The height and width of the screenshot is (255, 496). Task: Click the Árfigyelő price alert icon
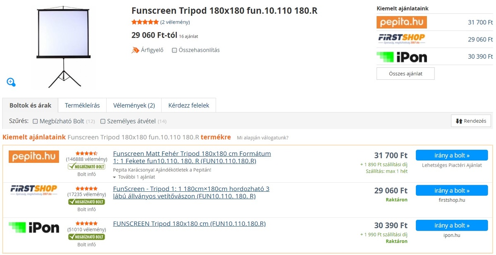[x=135, y=50]
